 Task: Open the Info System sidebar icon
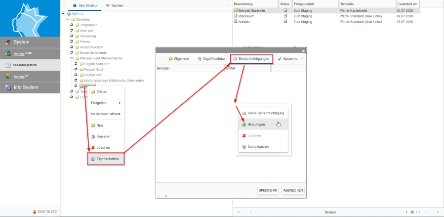(x=8, y=87)
